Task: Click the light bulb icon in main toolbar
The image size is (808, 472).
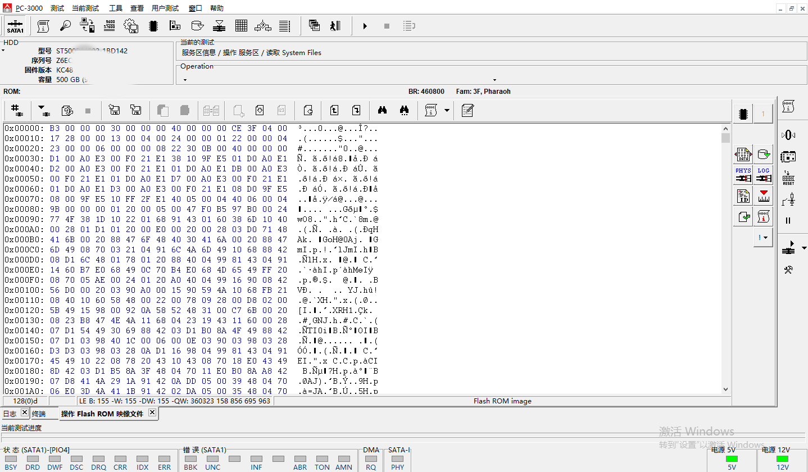Action: point(66,26)
